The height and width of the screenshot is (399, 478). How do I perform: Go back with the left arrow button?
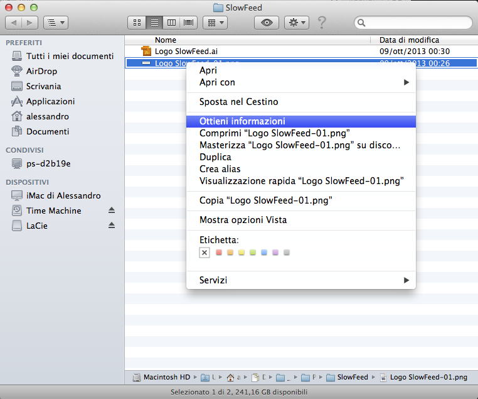14,23
